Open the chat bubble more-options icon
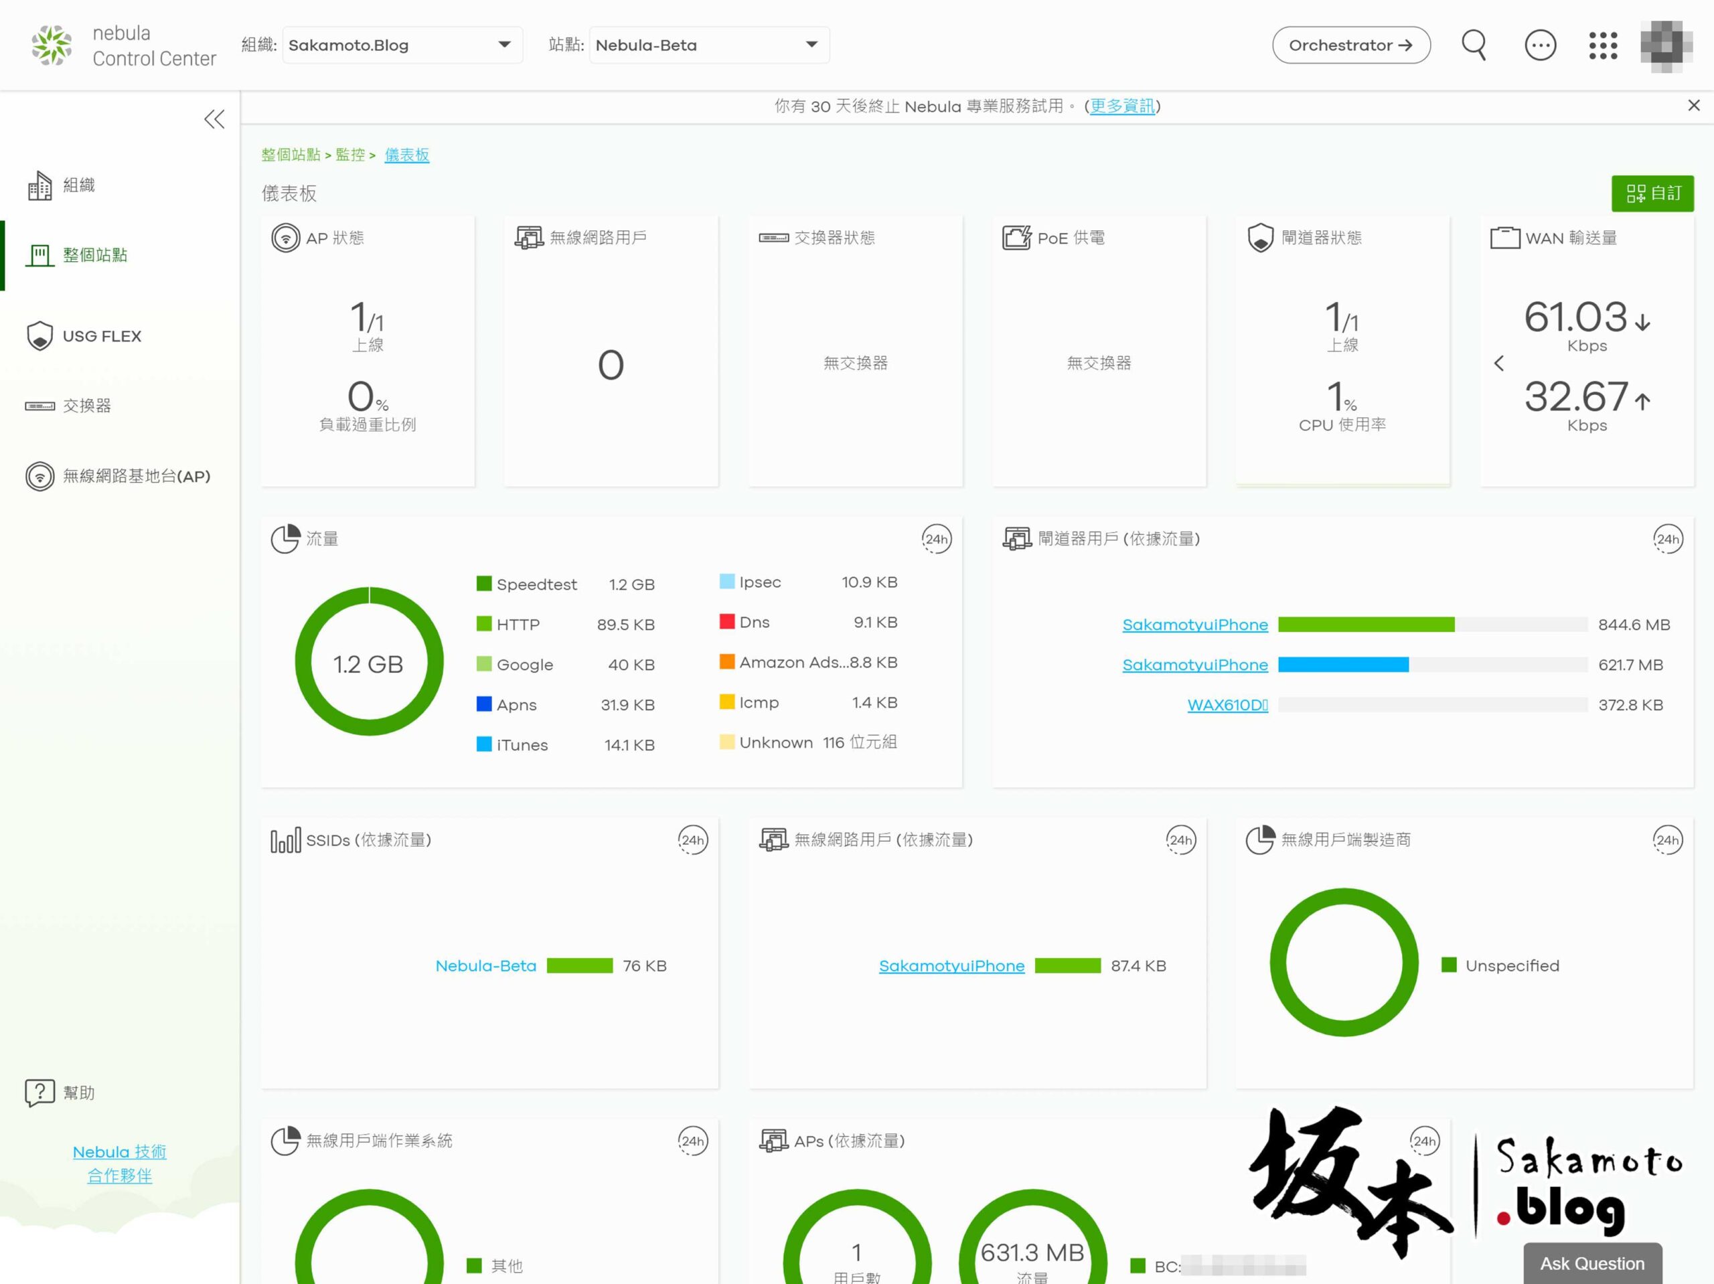 point(1540,45)
